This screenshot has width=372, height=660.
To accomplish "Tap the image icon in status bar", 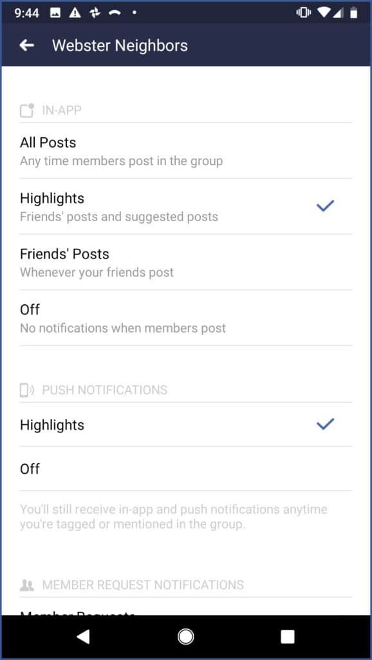I will point(55,13).
